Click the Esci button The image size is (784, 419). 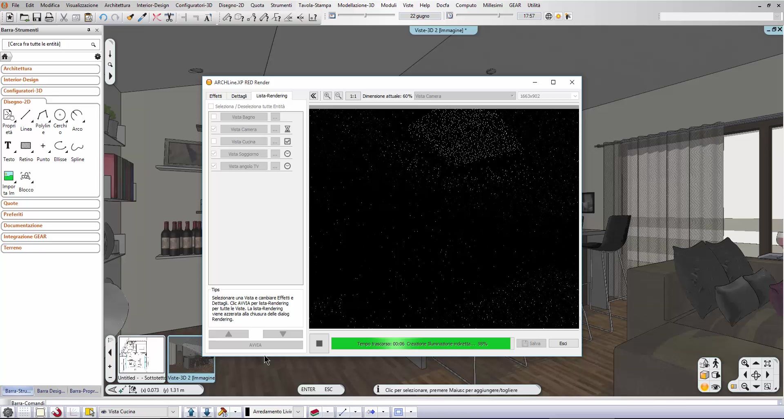coord(563,343)
